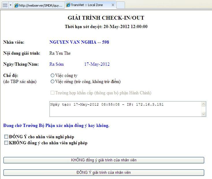Open the Quick Tabs grid icon
This screenshot has width=212, height=179.
click(x=5, y=5)
